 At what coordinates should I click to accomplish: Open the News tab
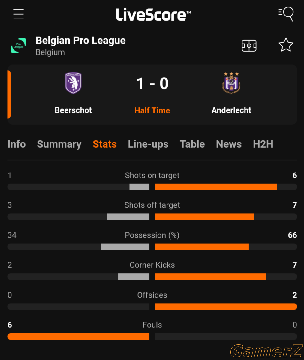point(229,144)
